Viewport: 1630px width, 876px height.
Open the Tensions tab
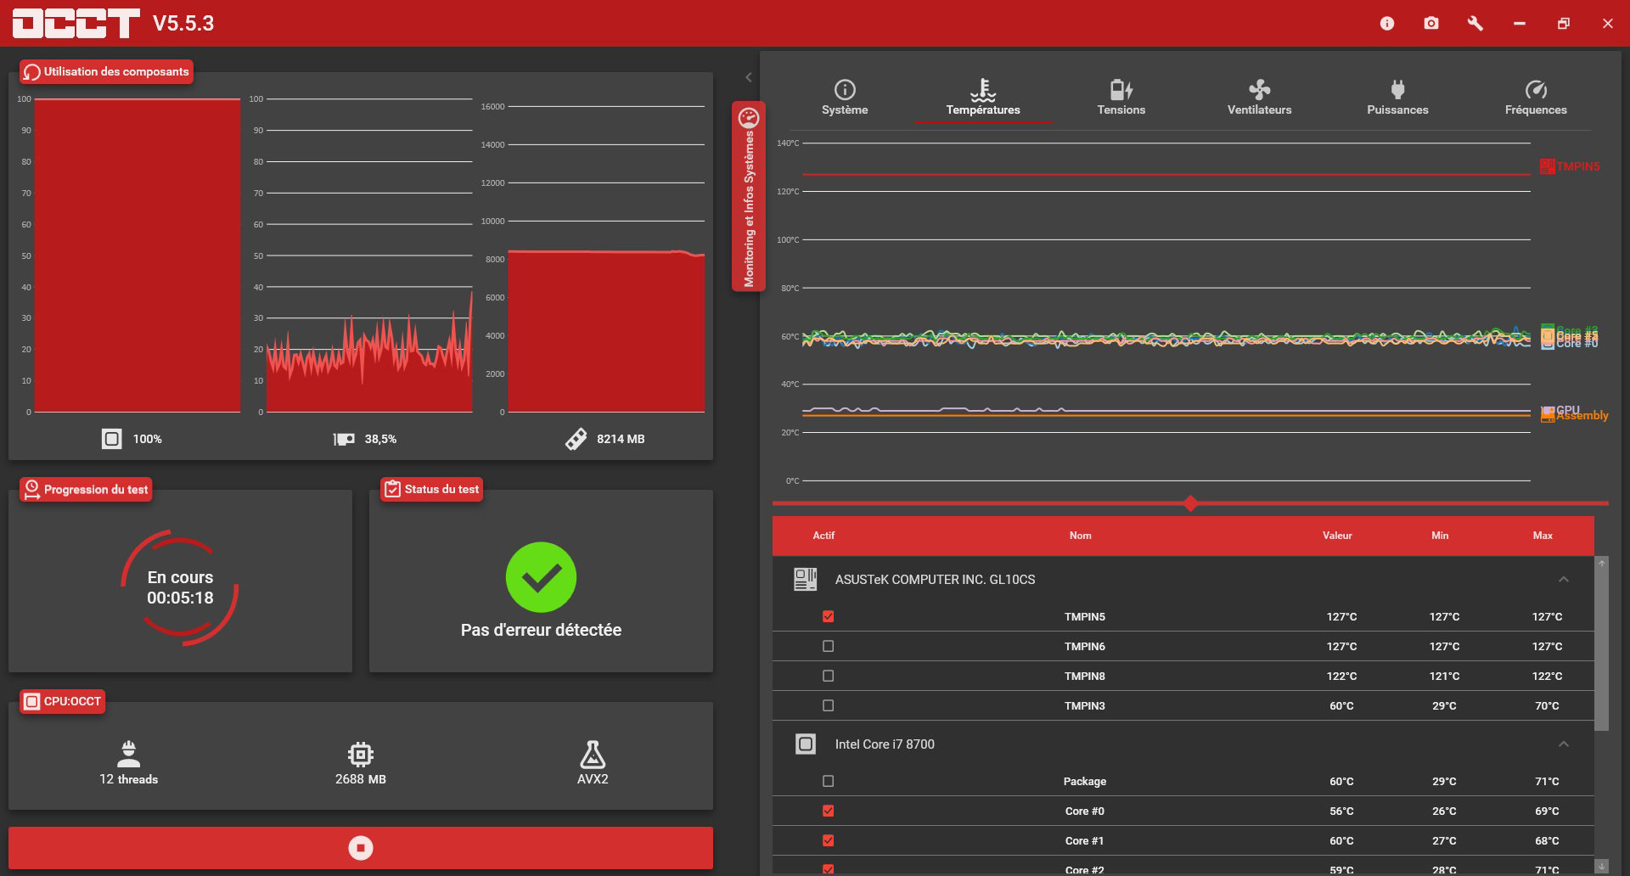coord(1121,98)
